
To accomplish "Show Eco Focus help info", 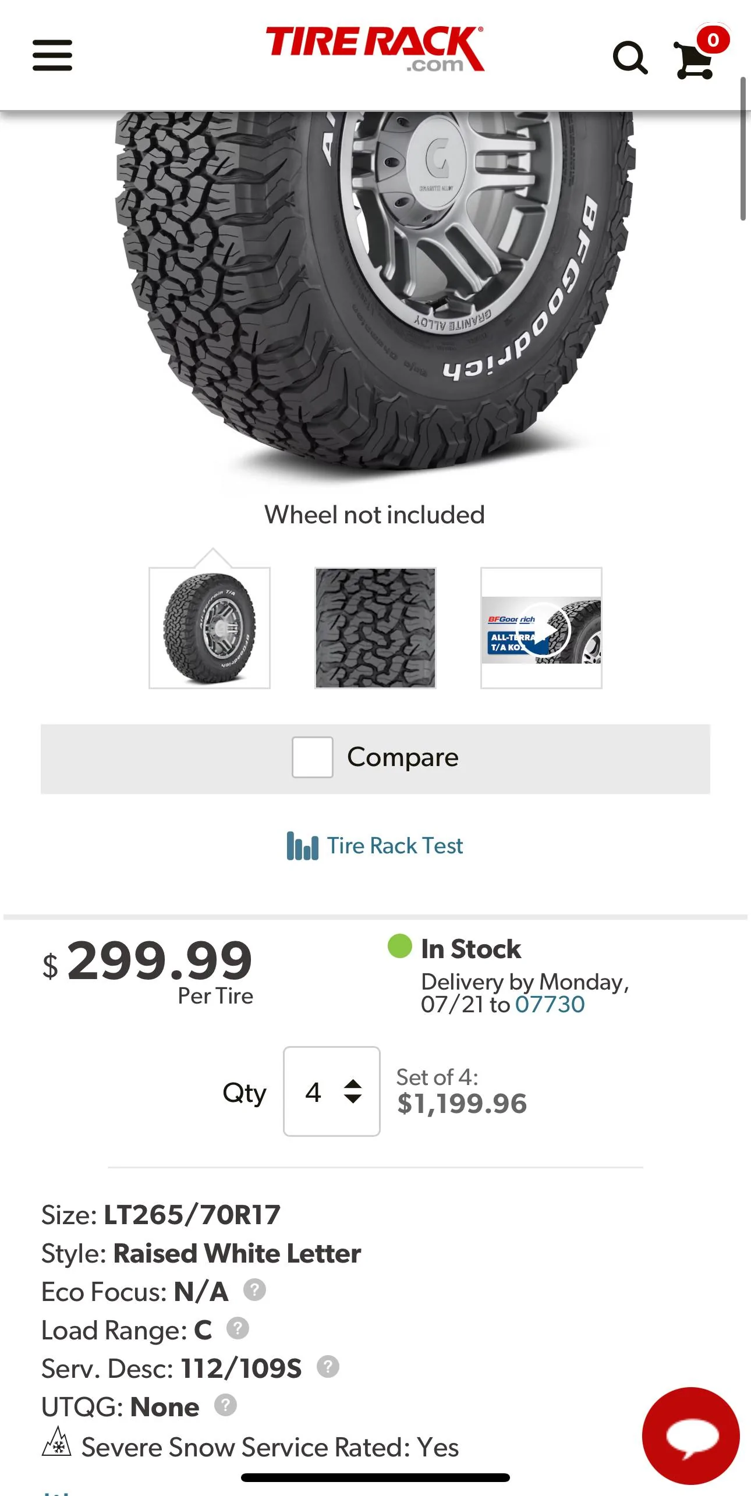I will pos(254,1290).
